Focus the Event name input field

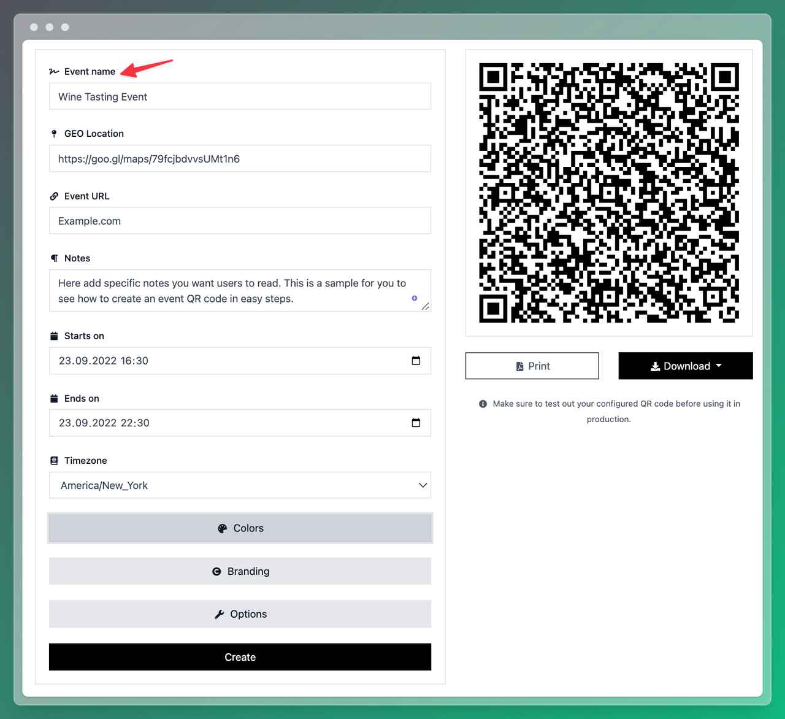[x=240, y=96]
